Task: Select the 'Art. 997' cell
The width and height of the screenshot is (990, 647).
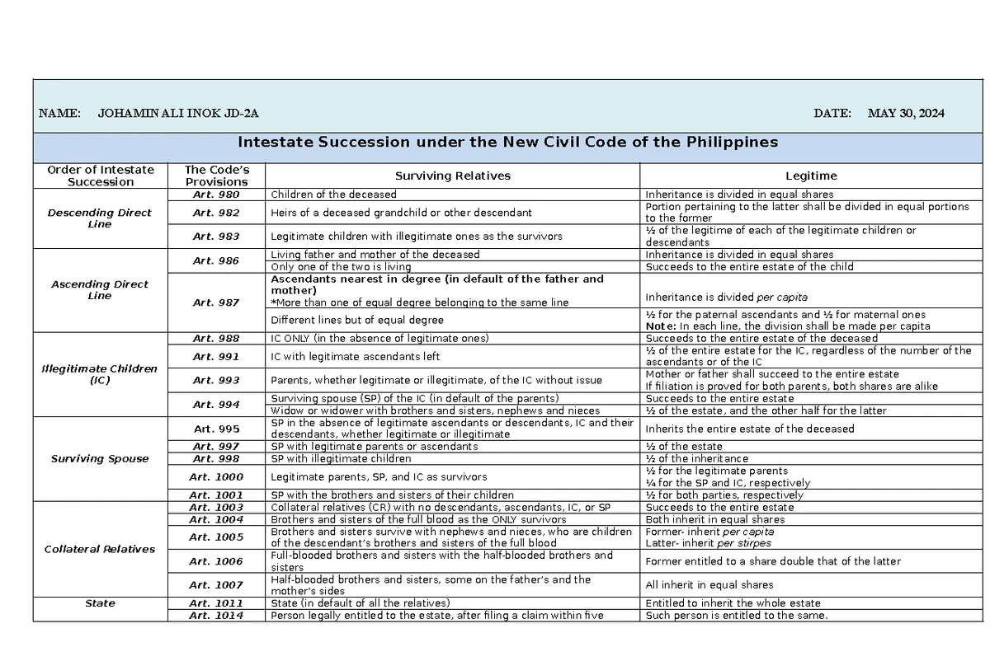Action: click(x=217, y=446)
